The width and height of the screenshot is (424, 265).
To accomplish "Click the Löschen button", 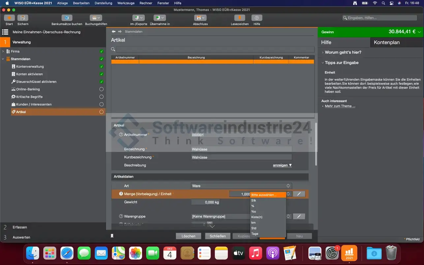I will point(188,236).
